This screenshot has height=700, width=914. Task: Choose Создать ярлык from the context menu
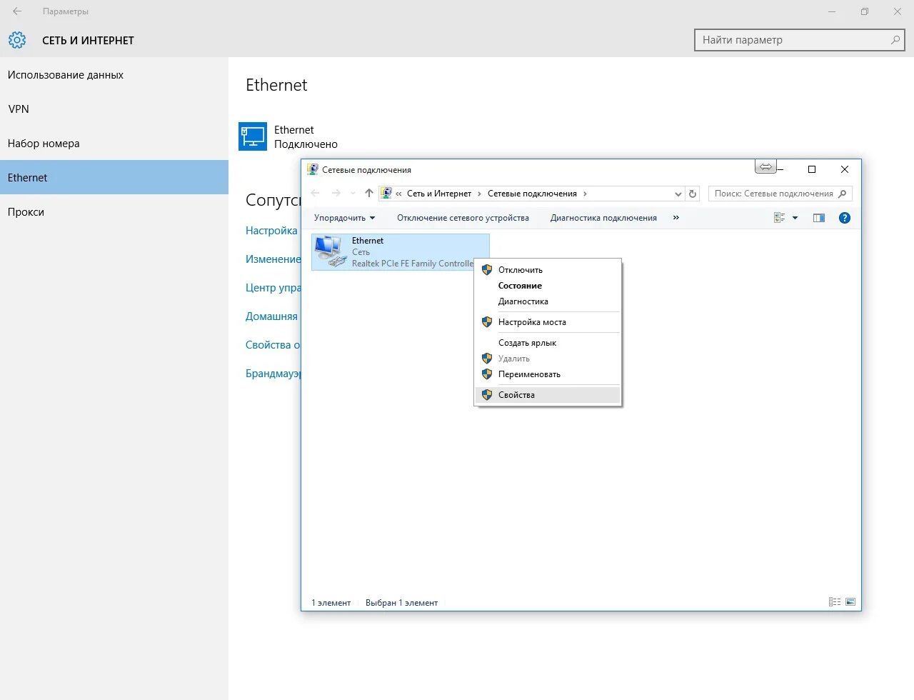coord(548,343)
